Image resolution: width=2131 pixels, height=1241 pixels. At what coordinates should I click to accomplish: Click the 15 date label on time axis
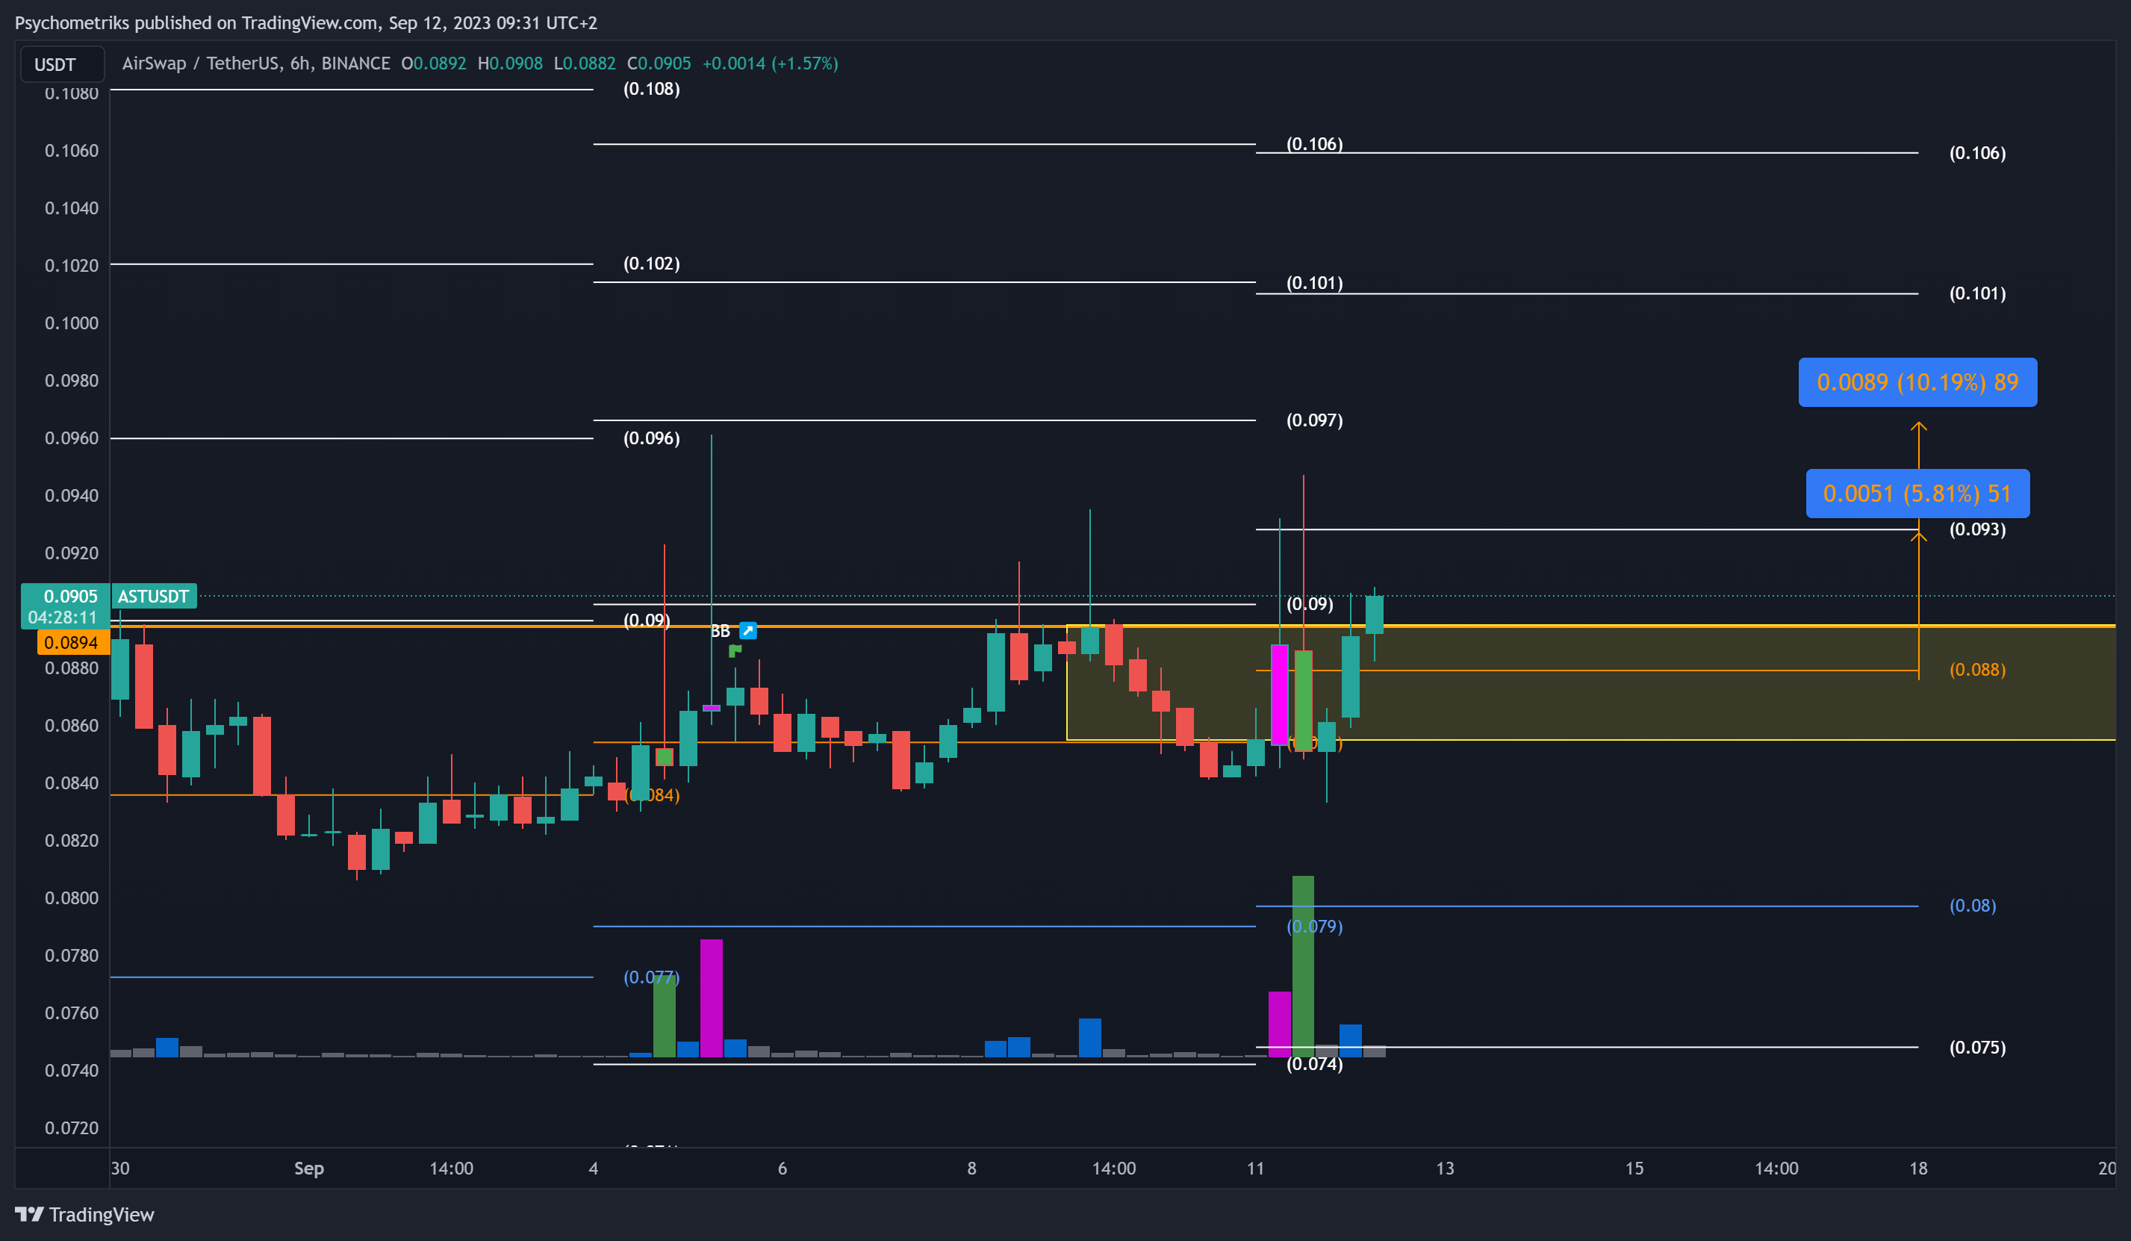(x=1634, y=1169)
